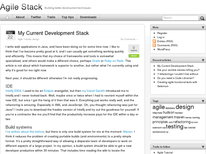
Task: Select the design tag in tag cloud
Action: [x=184, y=107]
